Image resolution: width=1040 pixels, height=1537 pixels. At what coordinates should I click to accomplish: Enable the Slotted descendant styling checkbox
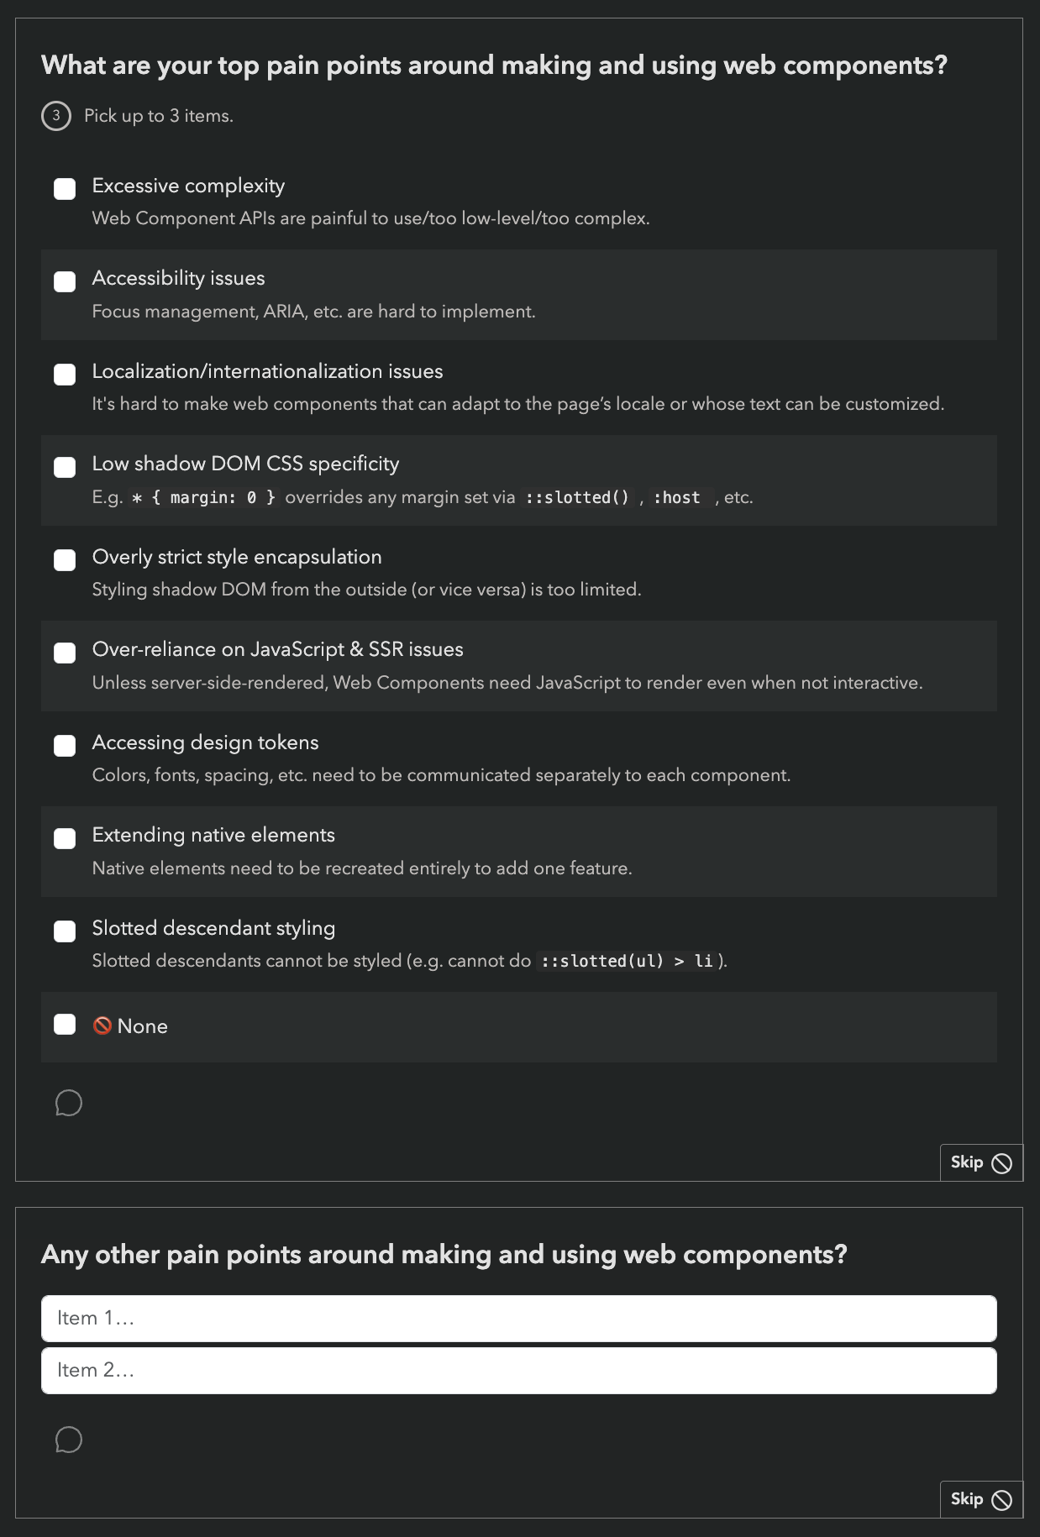point(65,931)
